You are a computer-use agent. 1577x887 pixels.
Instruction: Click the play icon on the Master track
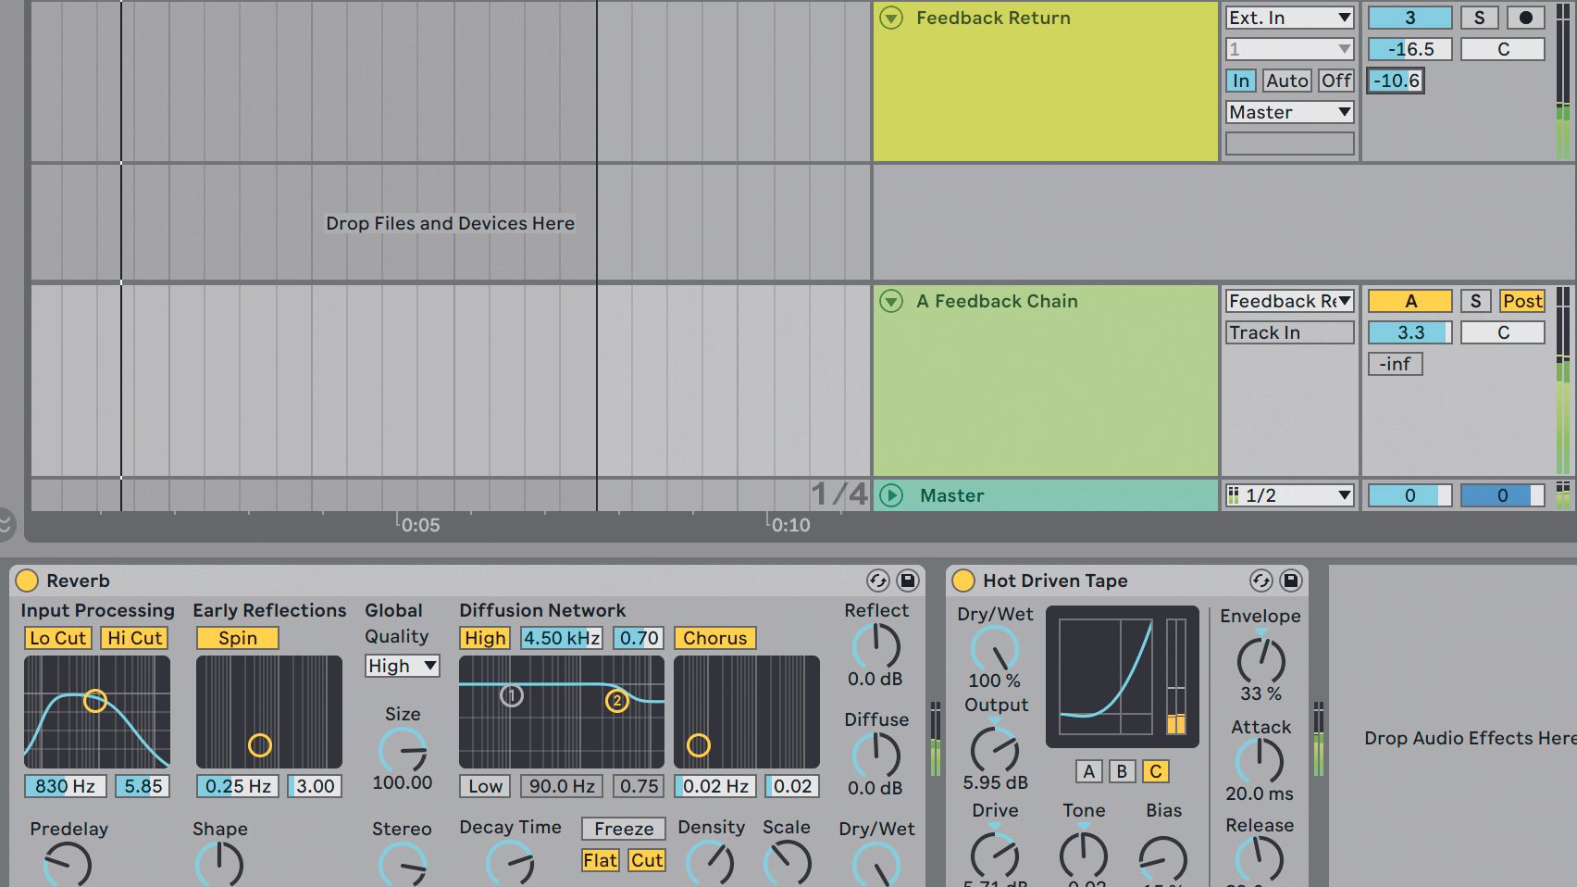click(891, 494)
